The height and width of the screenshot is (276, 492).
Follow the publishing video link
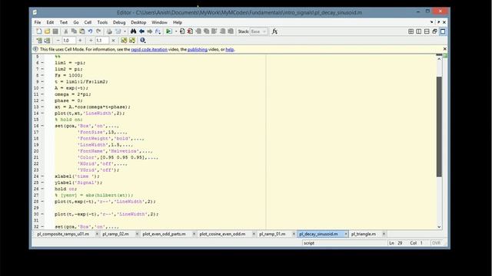click(198, 49)
